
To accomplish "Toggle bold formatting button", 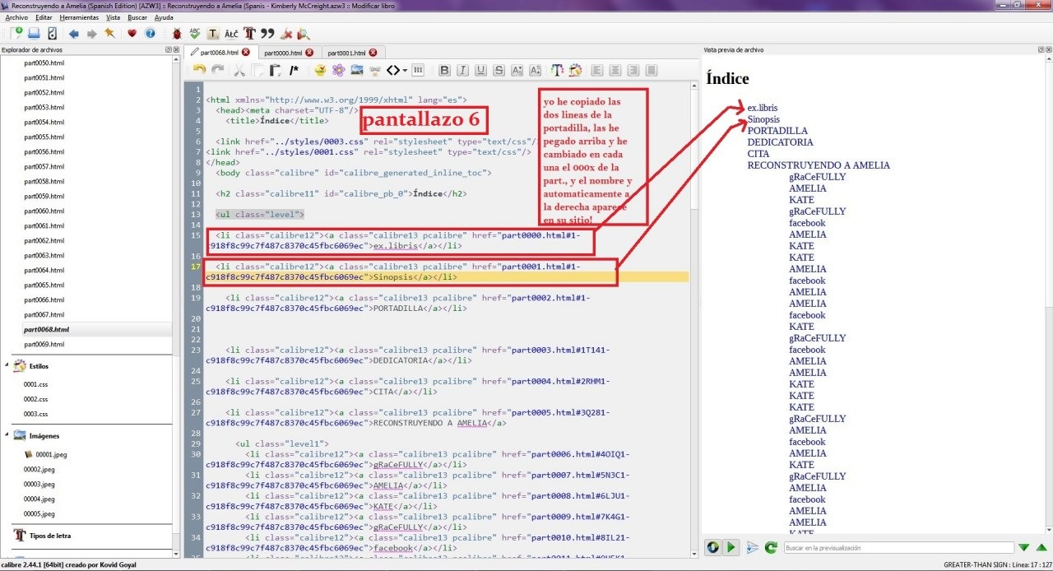I will click(445, 70).
